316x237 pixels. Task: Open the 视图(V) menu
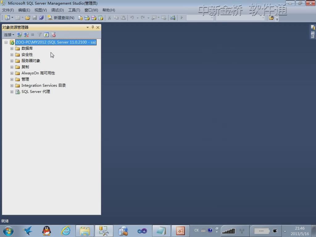coord(40,10)
